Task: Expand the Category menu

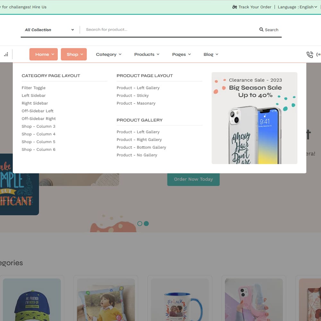Action: [108, 55]
